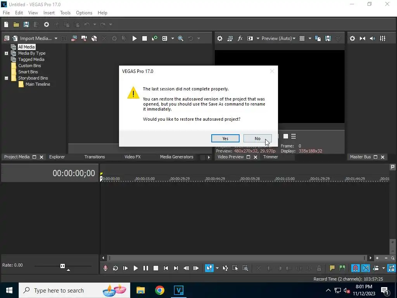
Task: Open the Options menu
Action: pos(84,13)
